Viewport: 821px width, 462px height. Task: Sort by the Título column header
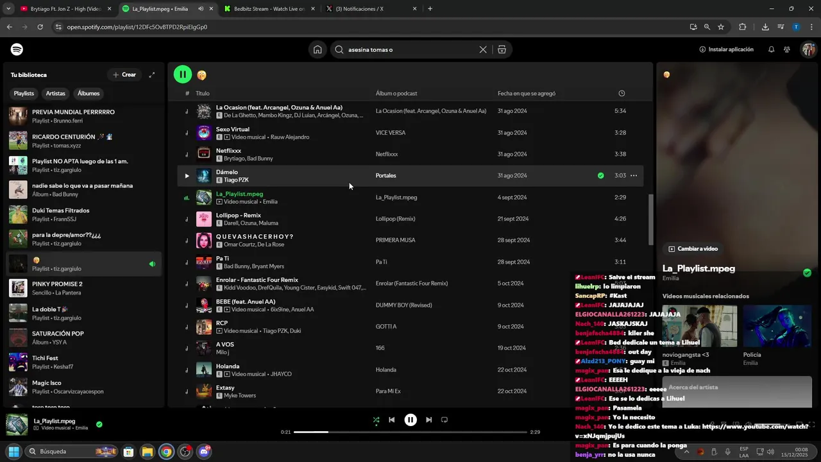203,93
